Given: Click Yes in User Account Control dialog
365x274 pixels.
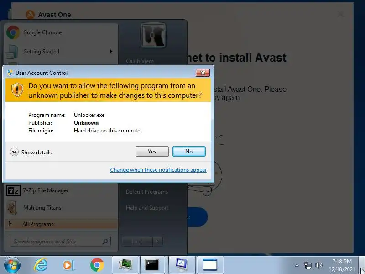Looking at the screenshot, I should pos(152,152).
